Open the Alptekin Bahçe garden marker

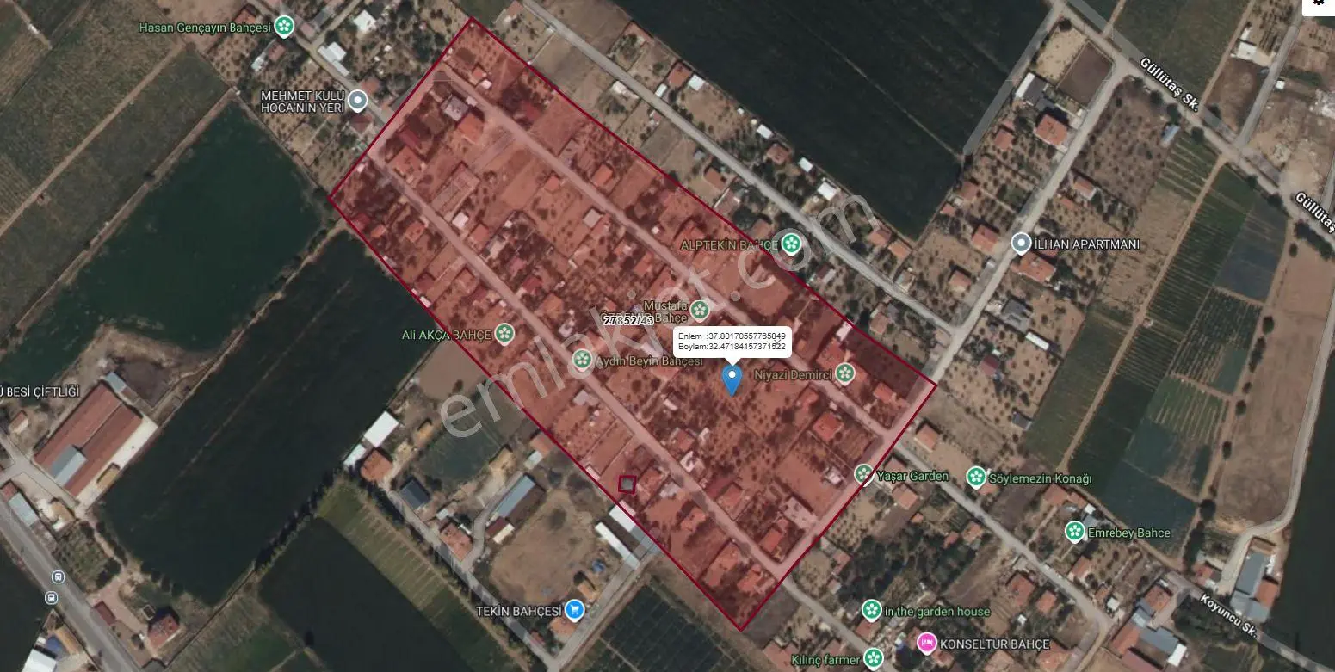[791, 244]
